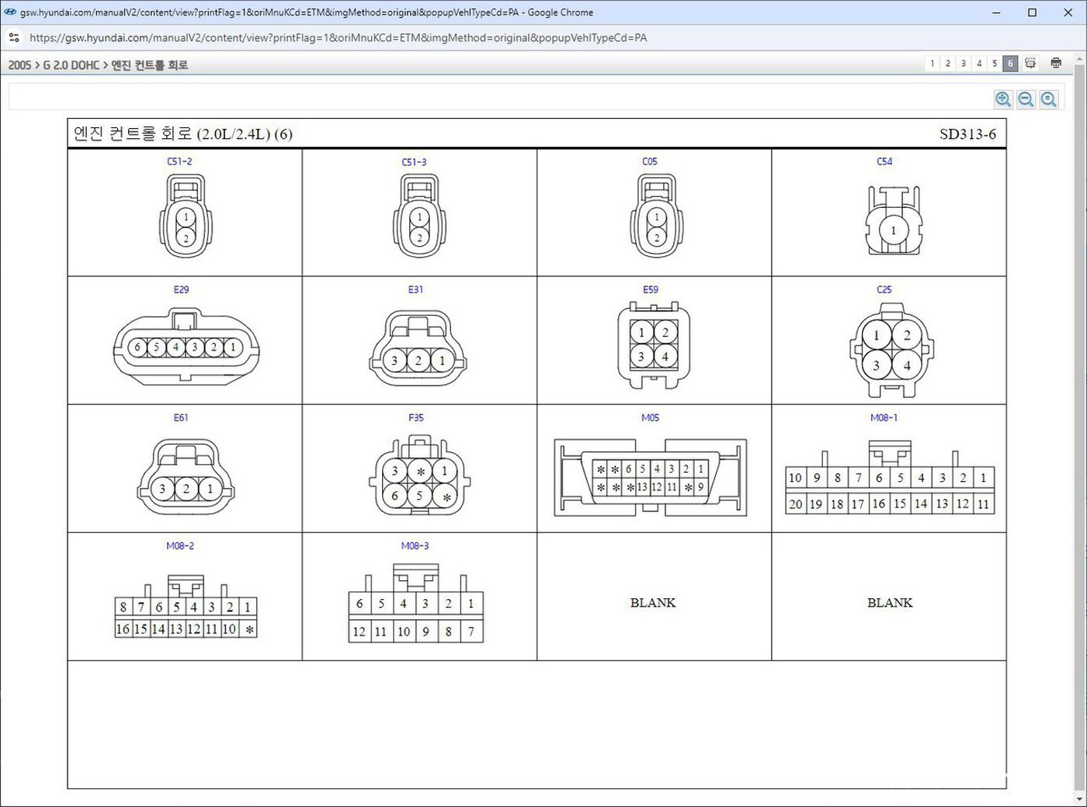This screenshot has width=1087, height=807.
Task: Click the M08-3 connector label
Action: tap(415, 546)
